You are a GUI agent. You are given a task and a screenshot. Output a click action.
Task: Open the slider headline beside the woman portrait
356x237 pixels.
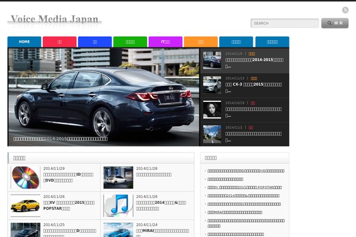[253, 112]
